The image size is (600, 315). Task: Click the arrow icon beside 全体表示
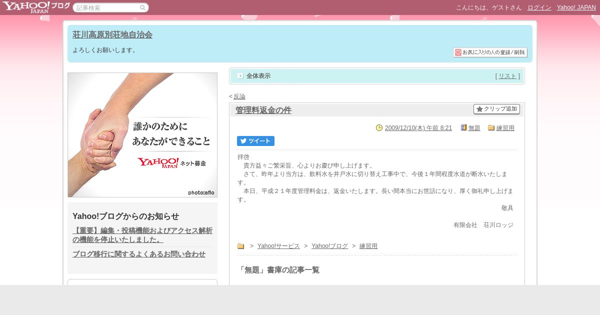coord(240,76)
